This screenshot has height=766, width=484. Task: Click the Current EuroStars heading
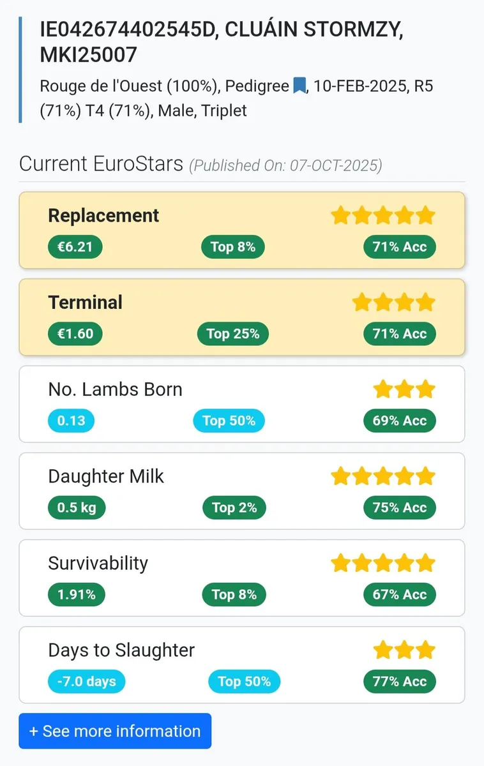point(101,164)
